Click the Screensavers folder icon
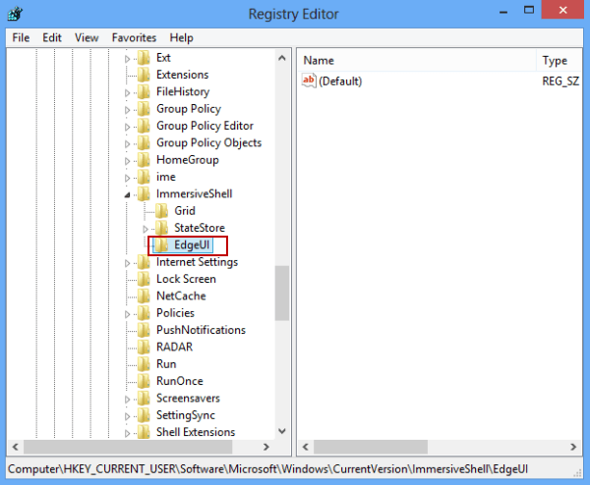Image resolution: width=590 pixels, height=485 pixels. tap(144, 398)
